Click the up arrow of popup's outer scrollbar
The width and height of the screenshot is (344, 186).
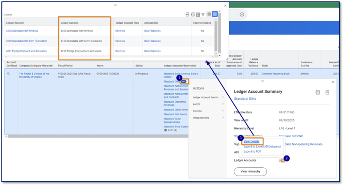click(x=219, y=12)
